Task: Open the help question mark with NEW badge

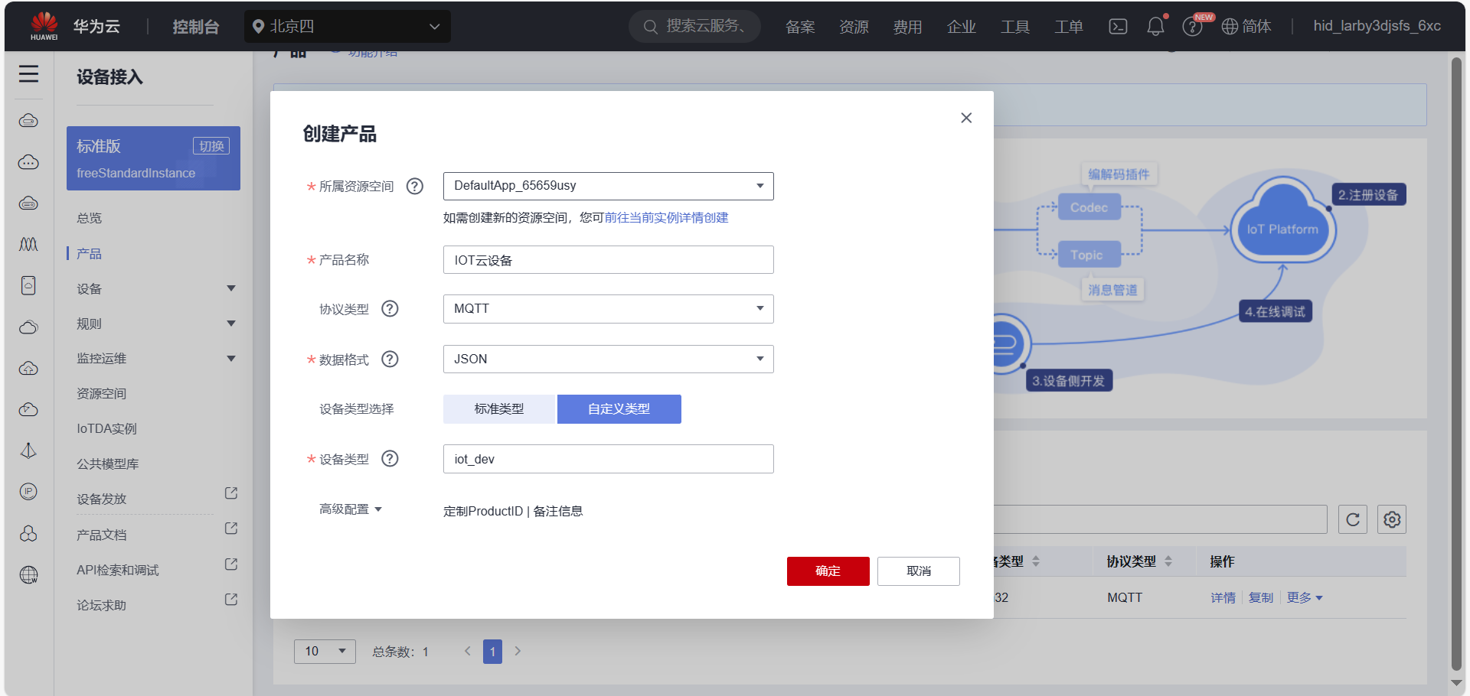Action: [1192, 27]
